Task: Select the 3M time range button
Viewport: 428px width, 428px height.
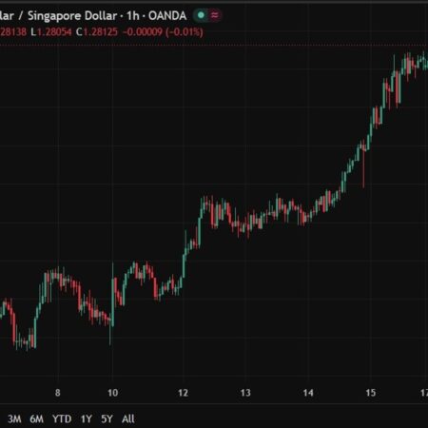Action: pyautogui.click(x=14, y=418)
